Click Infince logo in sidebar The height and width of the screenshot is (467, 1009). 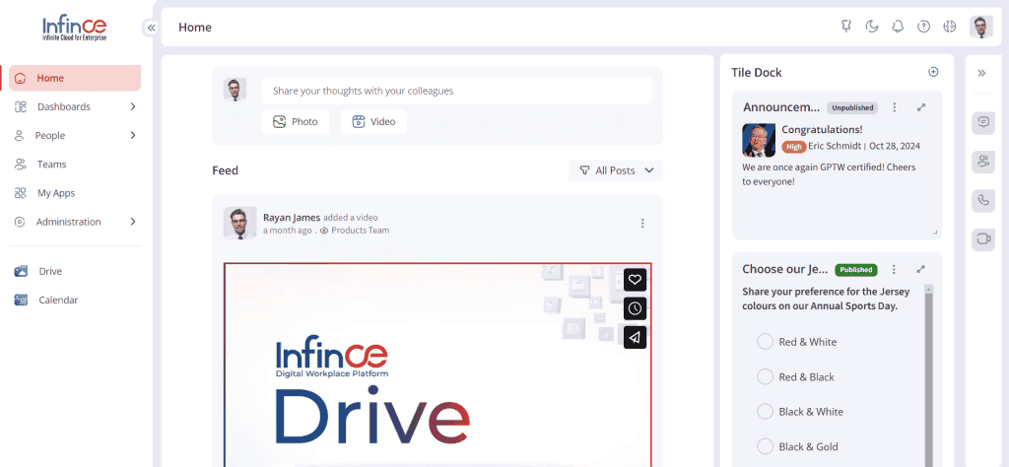point(74,29)
